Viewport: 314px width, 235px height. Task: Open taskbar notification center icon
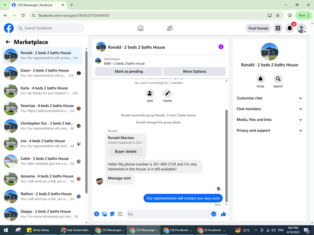[x=306, y=230]
